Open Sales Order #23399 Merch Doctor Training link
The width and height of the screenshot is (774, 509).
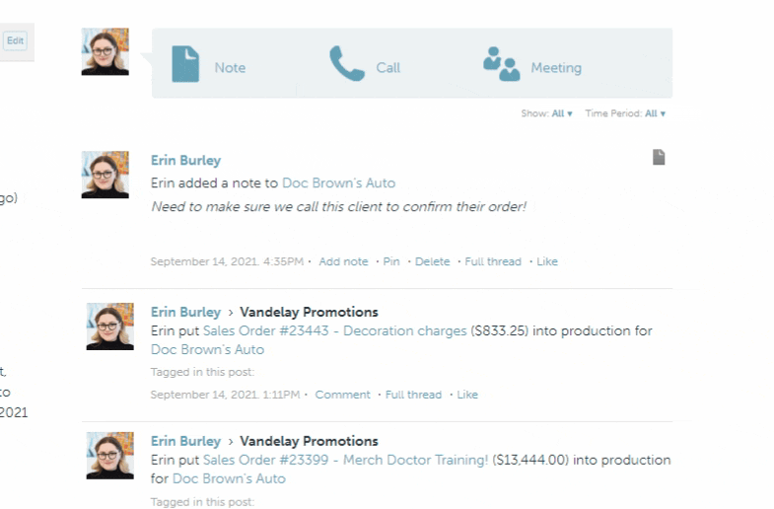(x=345, y=461)
